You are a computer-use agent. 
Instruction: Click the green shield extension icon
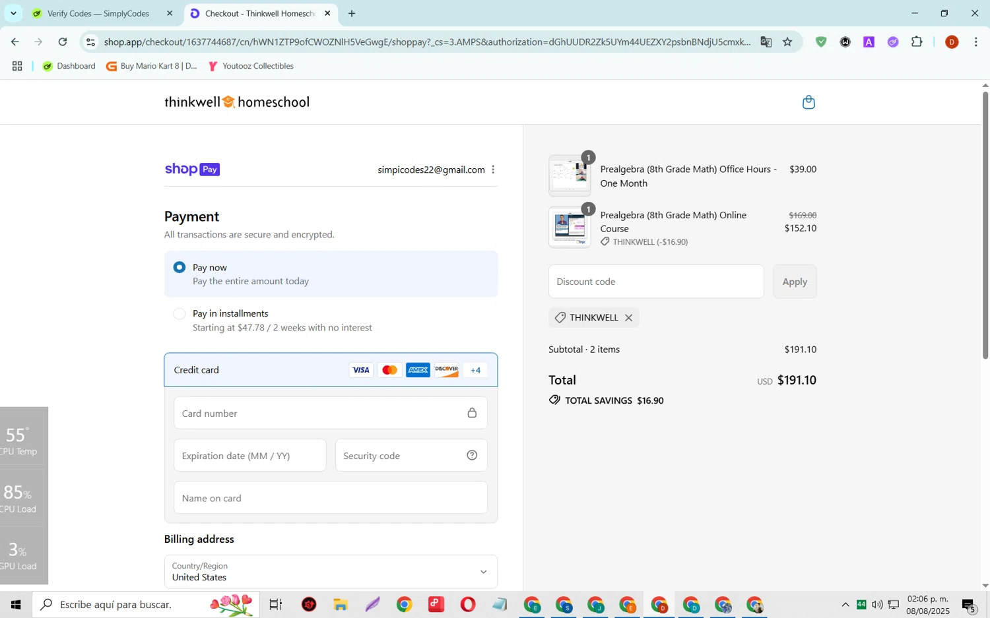(x=821, y=42)
